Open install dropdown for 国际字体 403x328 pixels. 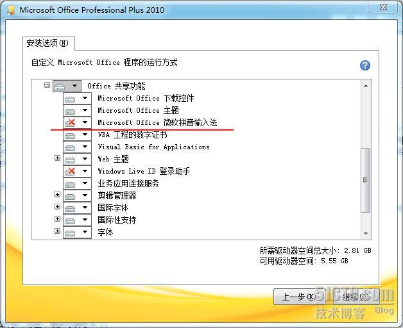point(77,208)
